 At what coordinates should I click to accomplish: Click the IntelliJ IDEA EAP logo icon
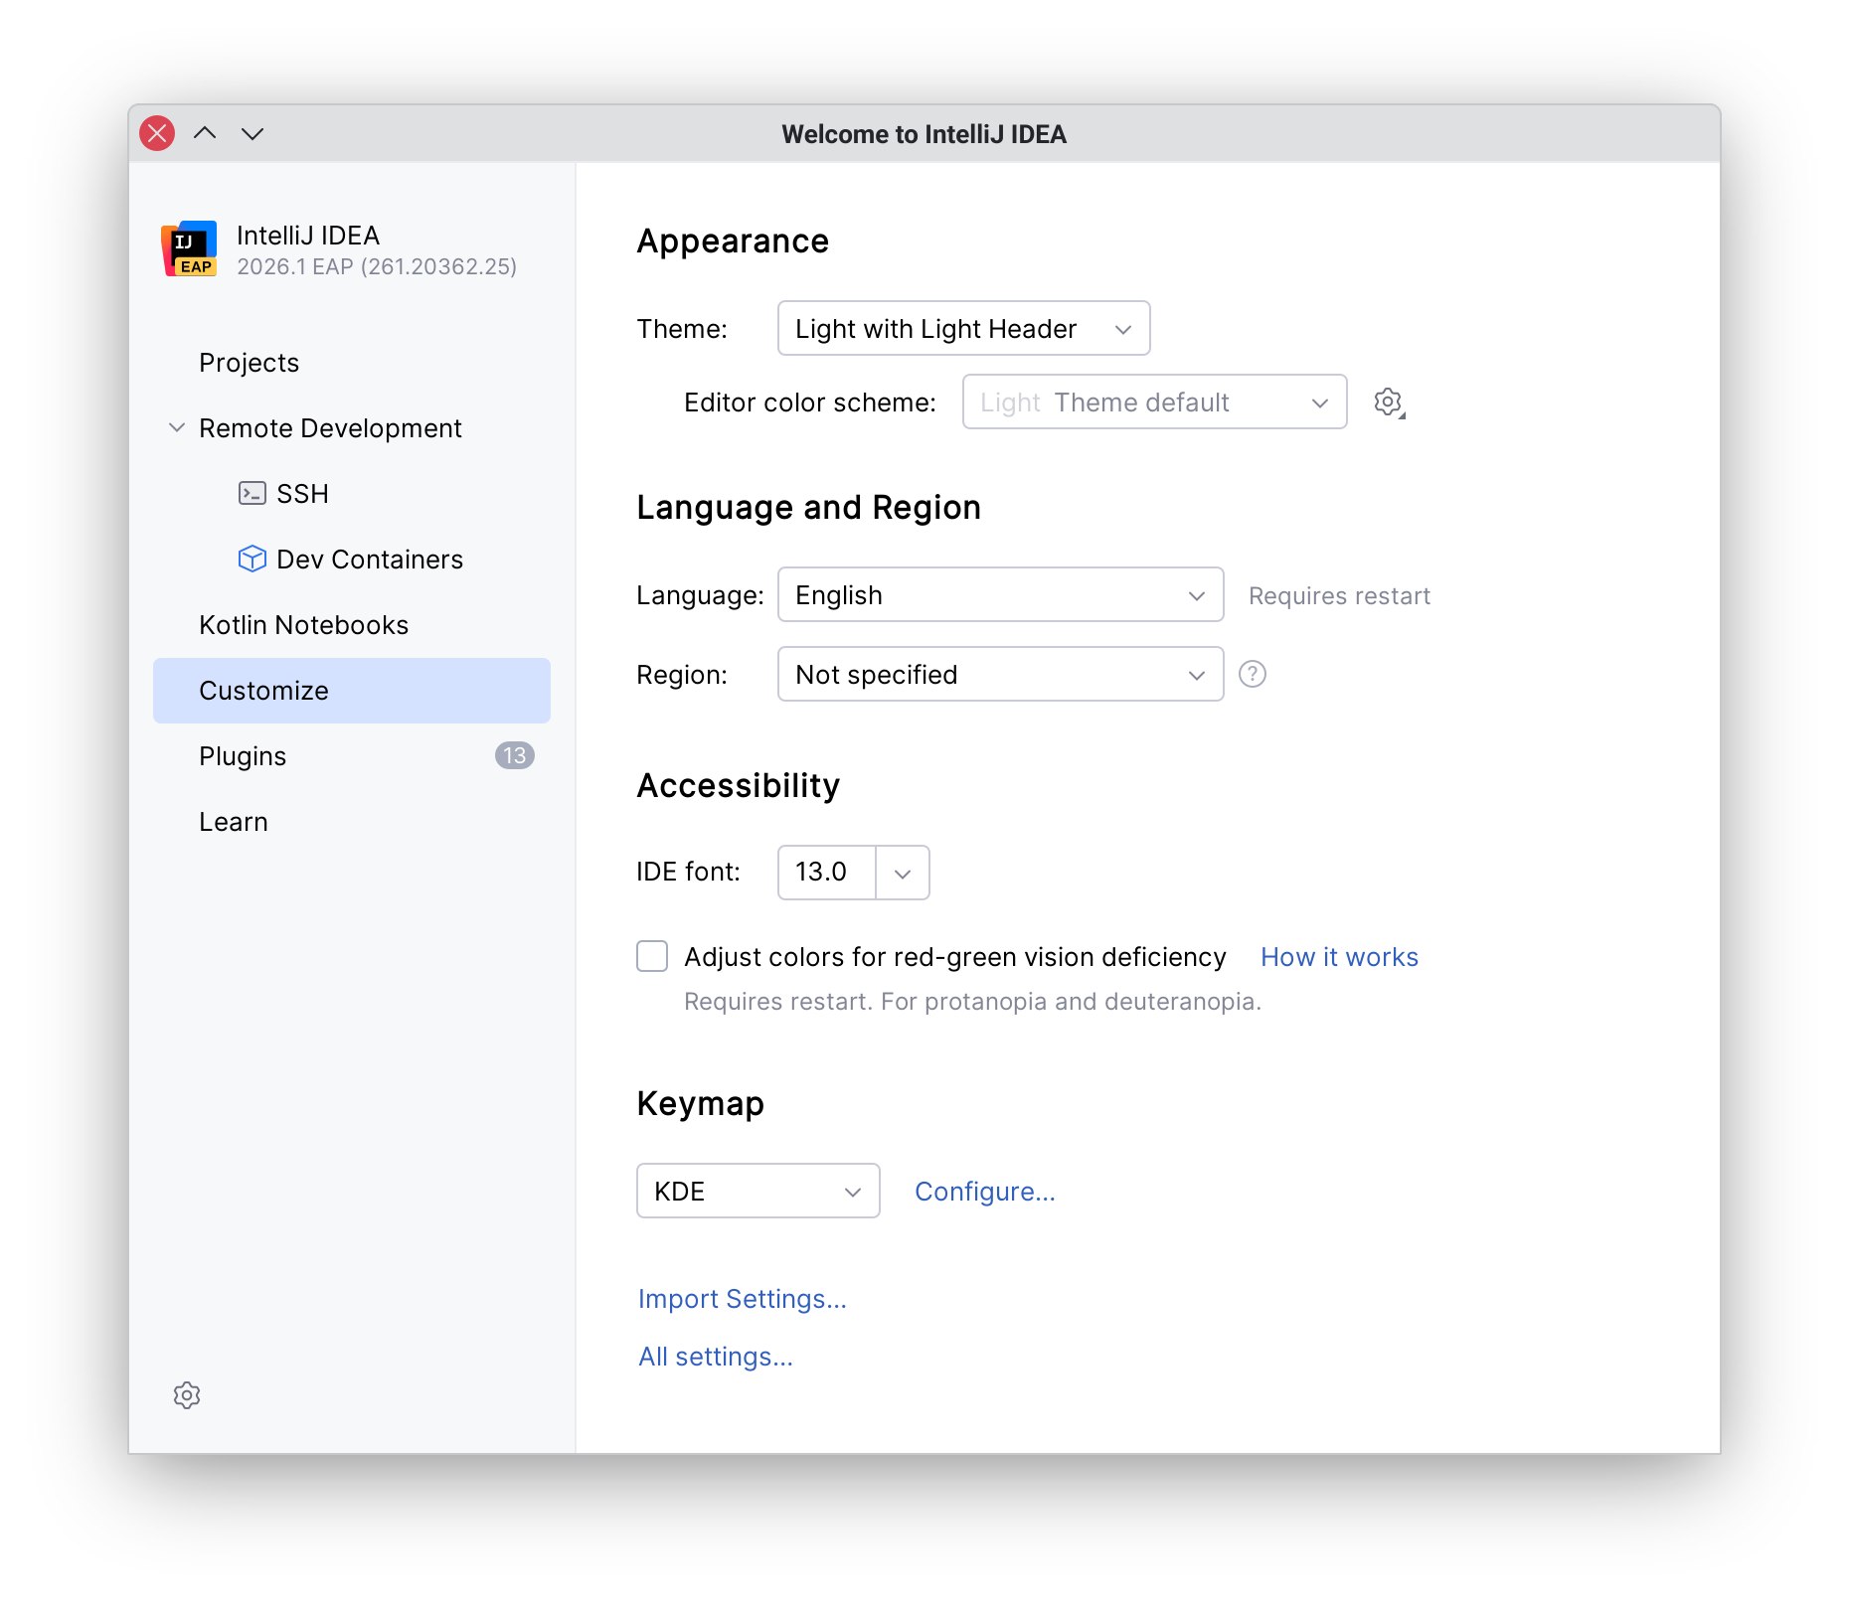[189, 248]
